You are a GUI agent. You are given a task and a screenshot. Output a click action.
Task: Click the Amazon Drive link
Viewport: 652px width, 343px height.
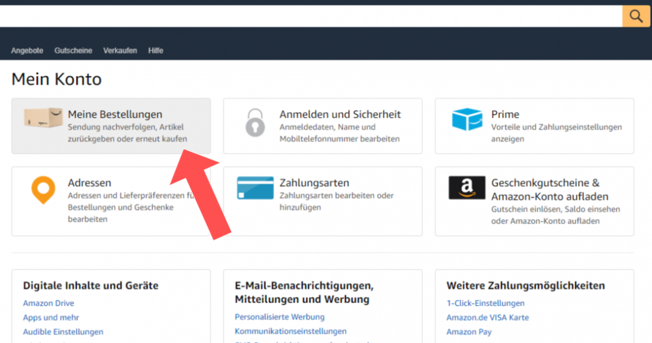pos(48,304)
